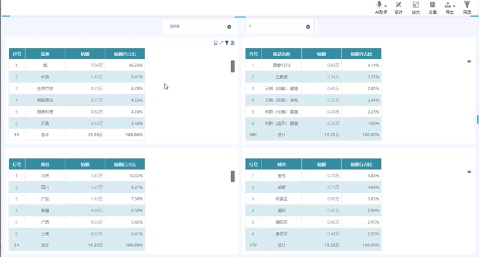Click the 城市 column header
Image resolution: width=479 pixels, height=257 pixels.
coord(281,164)
